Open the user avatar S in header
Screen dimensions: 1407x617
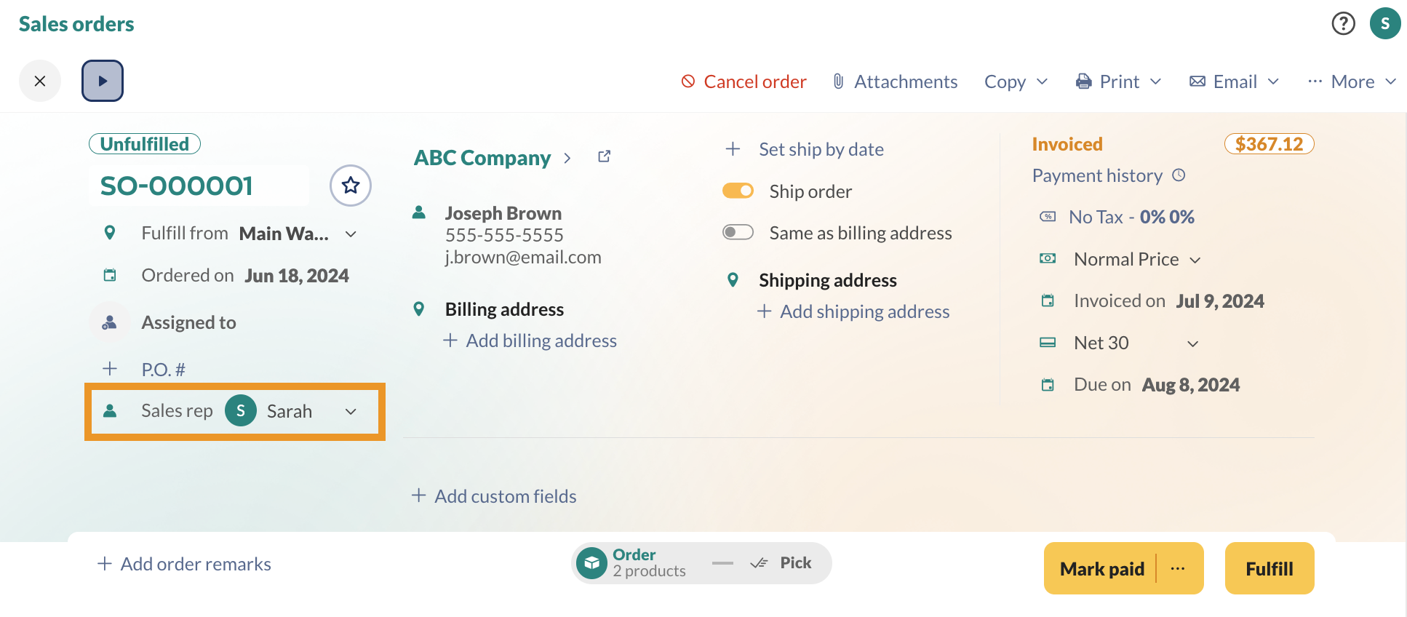(x=1384, y=24)
